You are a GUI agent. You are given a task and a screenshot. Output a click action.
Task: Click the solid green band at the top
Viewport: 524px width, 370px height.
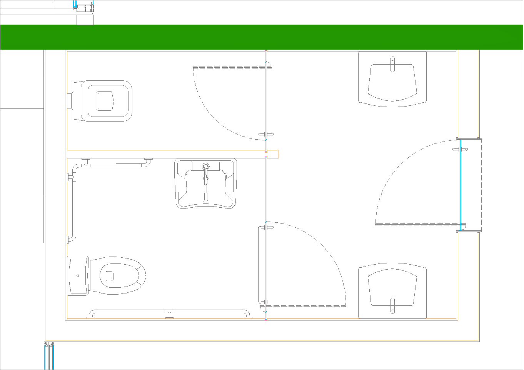262,37
